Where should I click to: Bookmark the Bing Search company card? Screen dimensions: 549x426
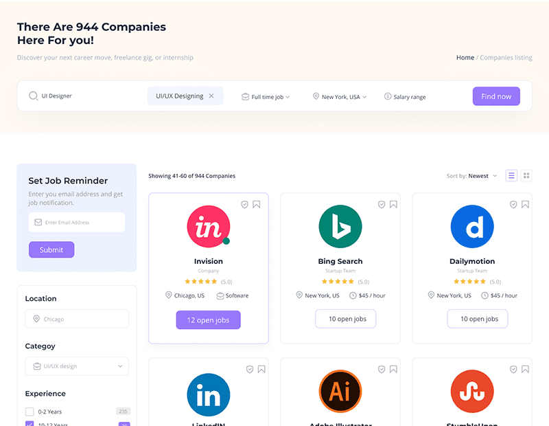[x=393, y=204]
